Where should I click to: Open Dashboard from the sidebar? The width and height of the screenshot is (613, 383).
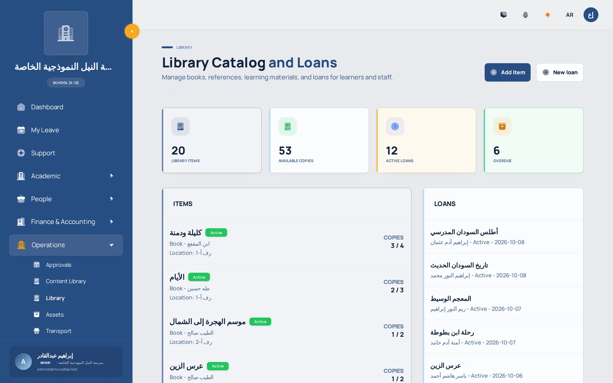click(x=66, y=107)
